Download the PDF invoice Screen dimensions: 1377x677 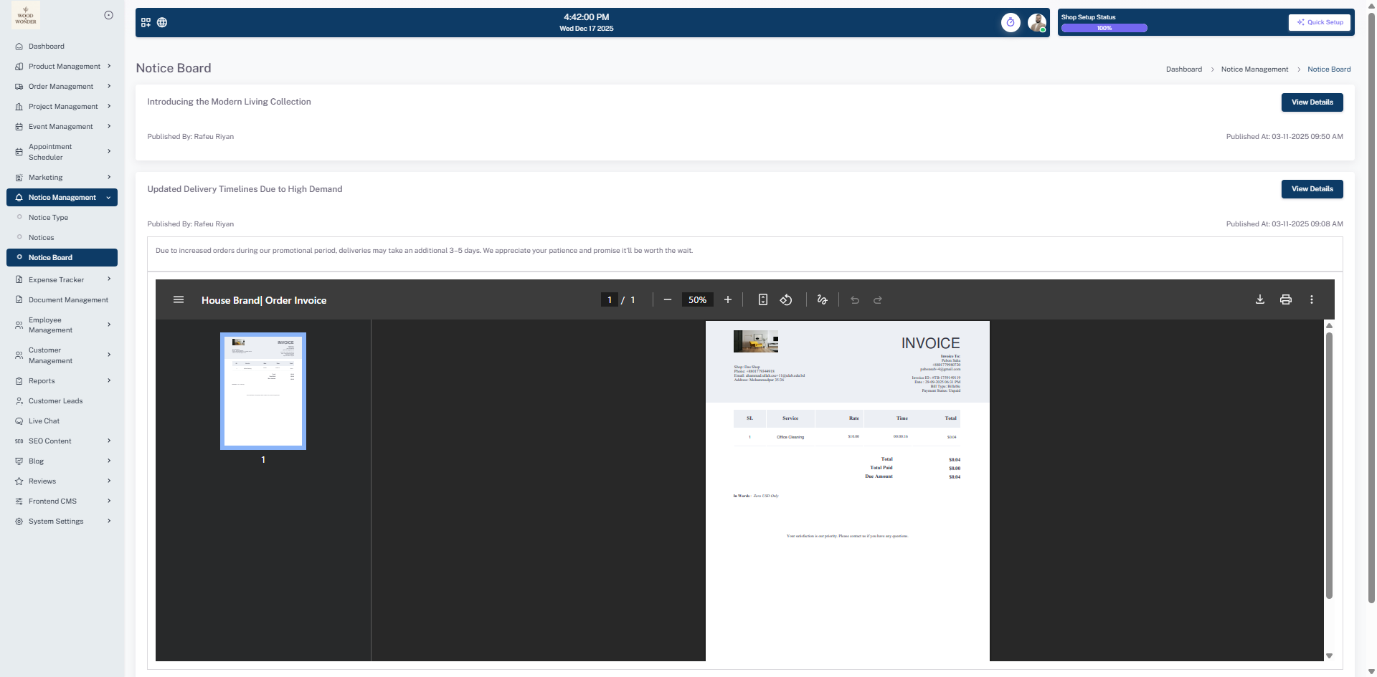1259,299
